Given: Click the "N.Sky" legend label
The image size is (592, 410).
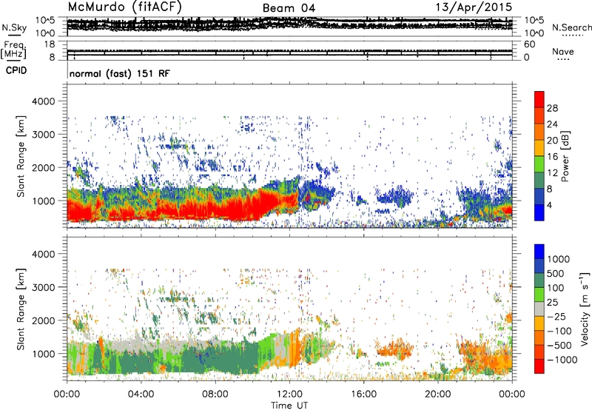Looking at the screenshot, I should tap(14, 27).
